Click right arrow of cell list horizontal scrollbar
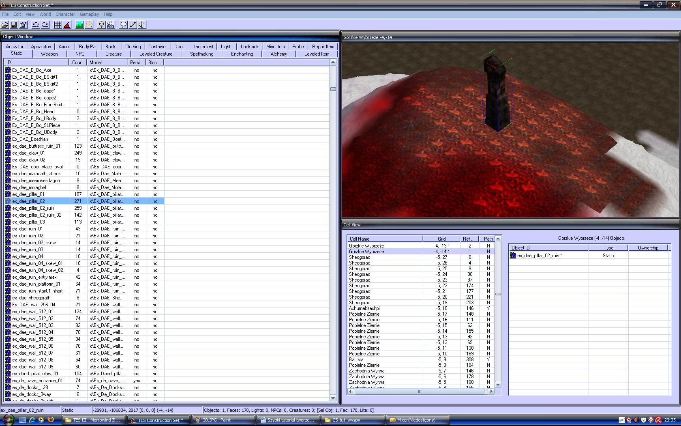Image resolution: width=681 pixels, height=426 pixels. pos(491,392)
